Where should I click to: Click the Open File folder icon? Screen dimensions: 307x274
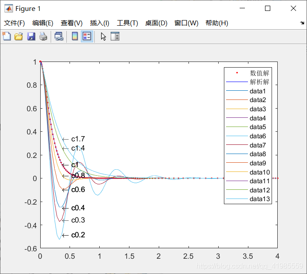pyautogui.click(x=19, y=36)
